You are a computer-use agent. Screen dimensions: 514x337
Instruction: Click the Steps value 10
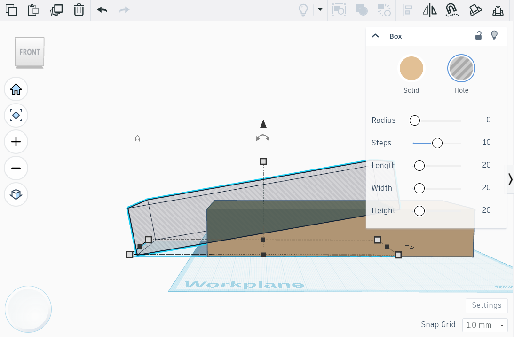coord(486,143)
